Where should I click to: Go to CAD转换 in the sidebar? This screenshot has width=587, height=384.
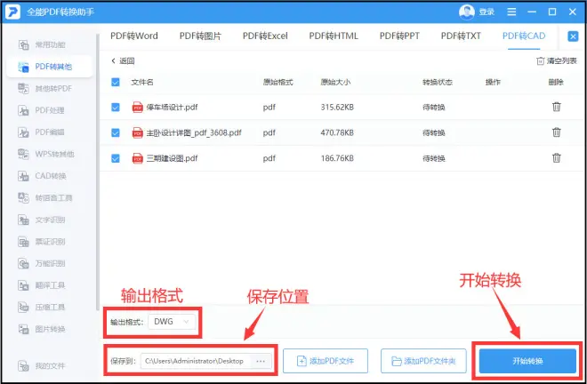[43, 176]
